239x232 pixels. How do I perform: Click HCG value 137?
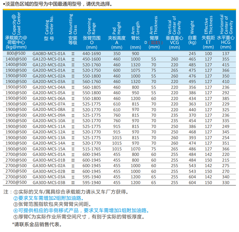click(x=226, y=54)
